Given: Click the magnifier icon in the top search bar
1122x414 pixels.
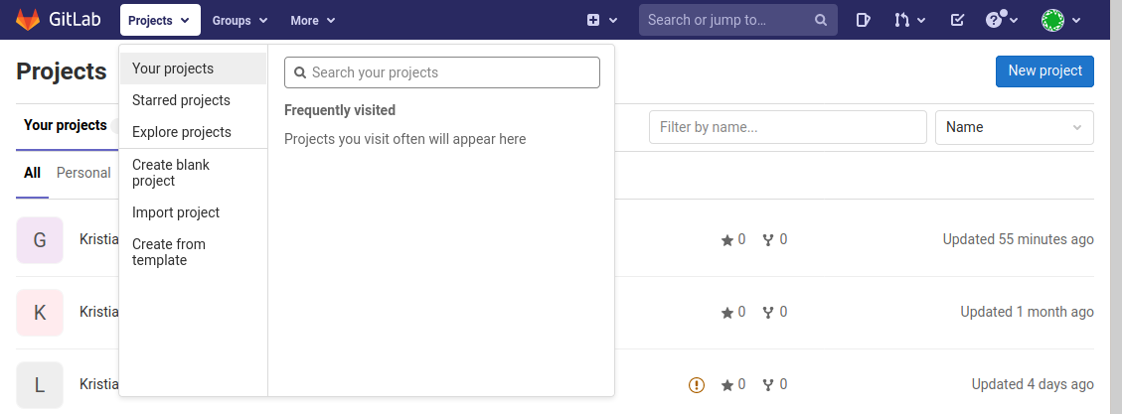Looking at the screenshot, I should 821,20.
